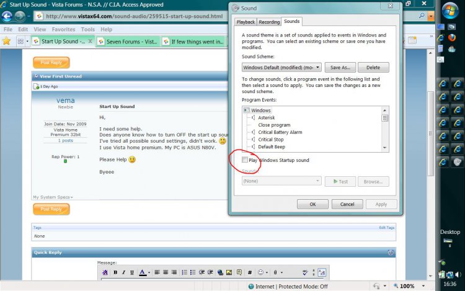The height and width of the screenshot is (291, 465).
Task: Open the Sound Scheme combo box
Action: [281, 68]
